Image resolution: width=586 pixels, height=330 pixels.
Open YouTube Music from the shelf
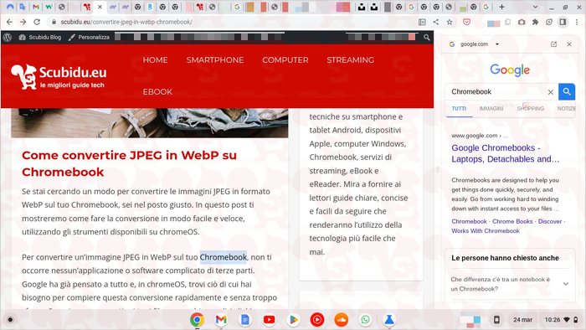point(317,320)
